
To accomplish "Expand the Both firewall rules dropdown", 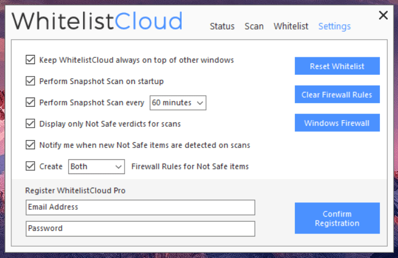I will (96, 166).
